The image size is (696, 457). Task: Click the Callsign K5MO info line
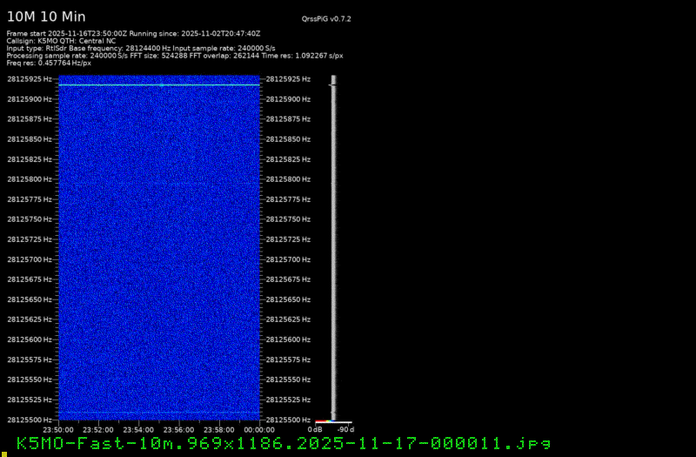click(x=61, y=40)
